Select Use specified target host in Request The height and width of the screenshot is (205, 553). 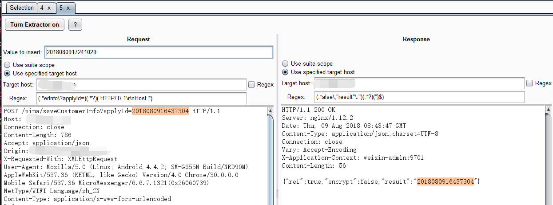[x=7, y=73]
